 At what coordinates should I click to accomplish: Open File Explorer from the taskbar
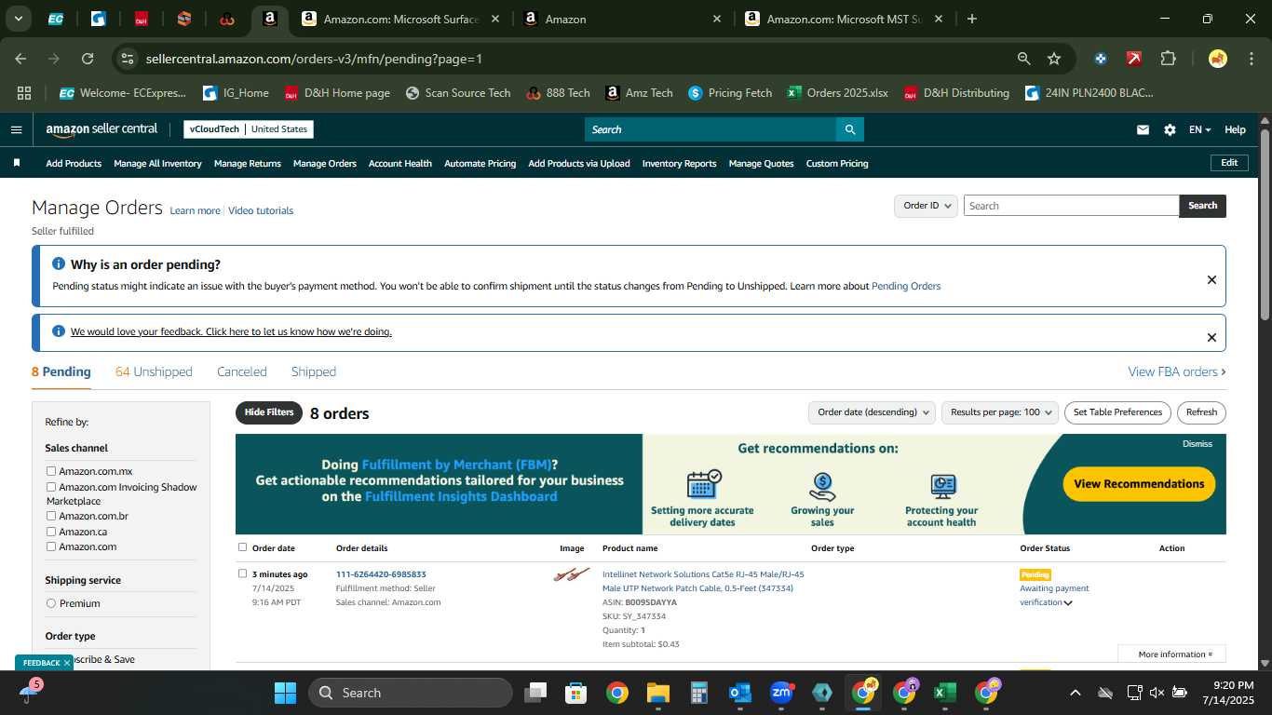click(658, 693)
